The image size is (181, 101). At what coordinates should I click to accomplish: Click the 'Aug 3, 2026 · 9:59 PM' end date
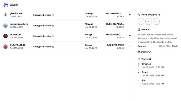[x=153, y=84]
